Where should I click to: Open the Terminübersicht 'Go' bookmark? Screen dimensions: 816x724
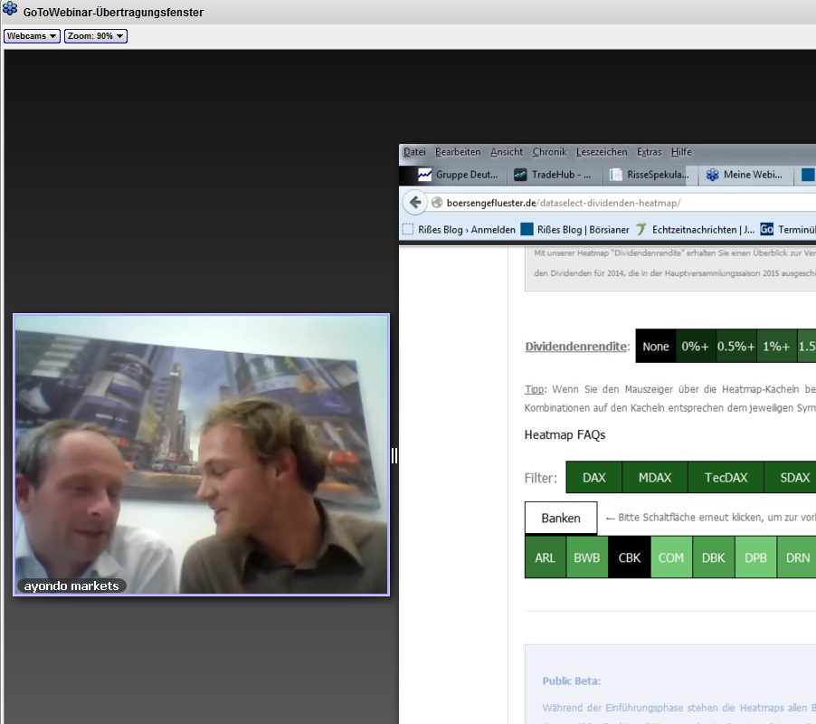click(787, 229)
